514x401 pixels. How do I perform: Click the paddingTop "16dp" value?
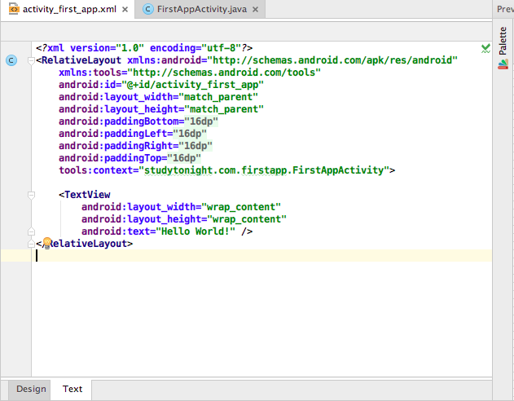(184, 158)
